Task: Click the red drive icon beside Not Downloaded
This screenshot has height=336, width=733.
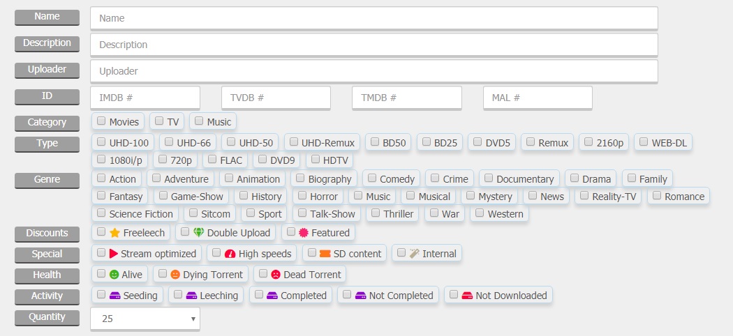Action: tap(467, 296)
